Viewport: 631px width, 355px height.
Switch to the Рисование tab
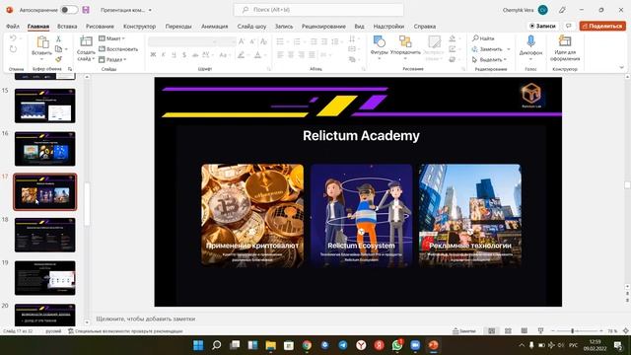[100, 27]
